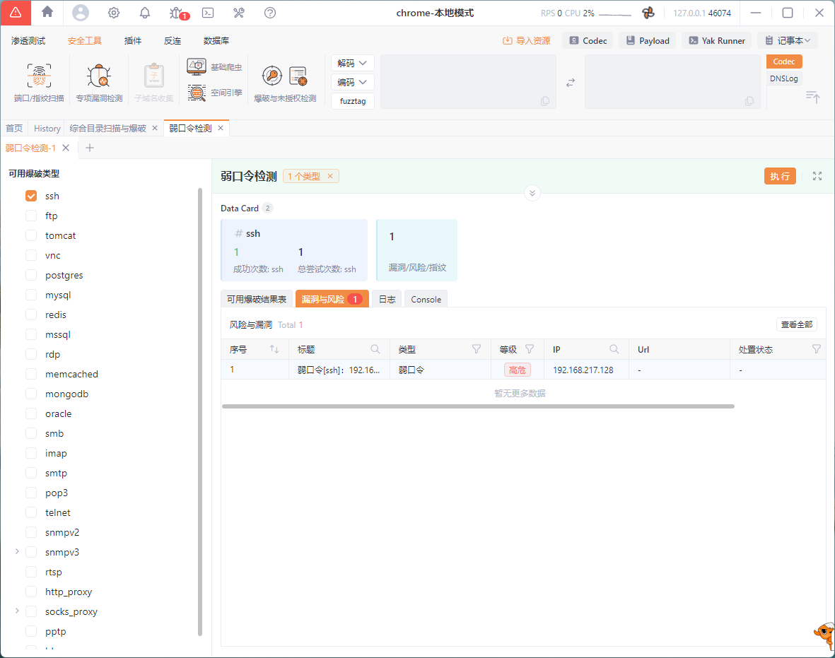Click the swap arrows between codec boxes

[571, 83]
